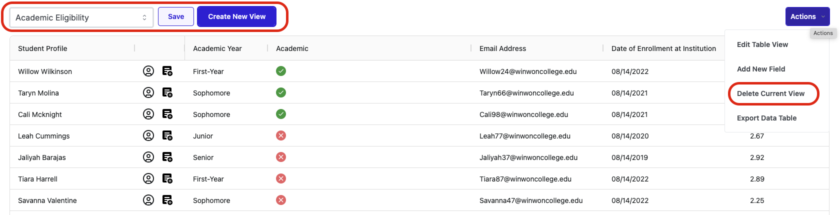Click Tiara Harrell's add record icon
Image resolution: width=840 pixels, height=215 pixels.
(167, 178)
